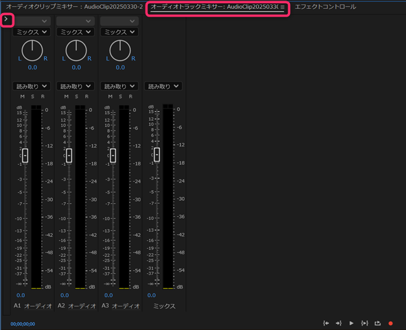406x330 pixels.
Task: Enable record on track A3 with R button
Action: pyautogui.click(x=130, y=96)
